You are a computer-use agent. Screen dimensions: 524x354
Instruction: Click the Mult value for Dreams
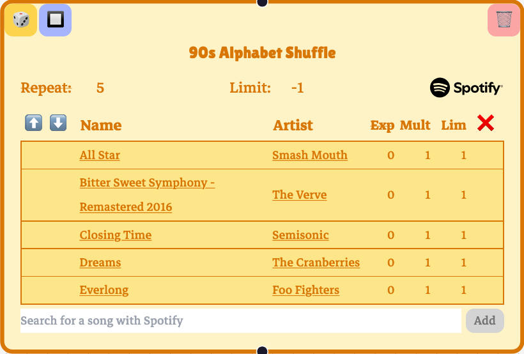point(428,263)
